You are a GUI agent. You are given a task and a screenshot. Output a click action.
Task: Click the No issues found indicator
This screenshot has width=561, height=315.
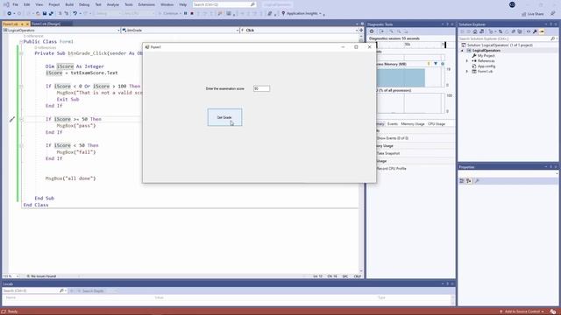pyautogui.click(x=41, y=276)
